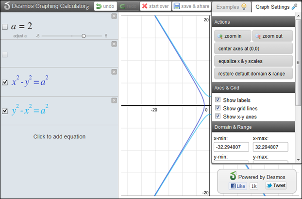This screenshot has width=302, height=199.
Task: Click the Facebook Like button
Action: pyautogui.click(x=238, y=186)
